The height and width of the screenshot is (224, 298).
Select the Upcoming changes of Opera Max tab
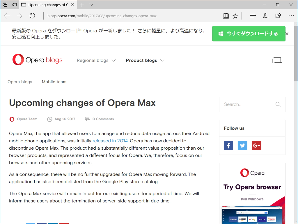[x=48, y=5]
